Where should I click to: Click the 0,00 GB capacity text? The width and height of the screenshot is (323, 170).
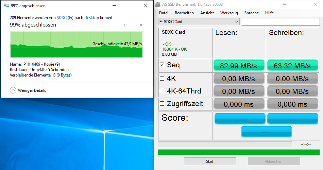[169, 54]
